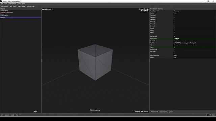Click the change Geo toolbar button

31,6
